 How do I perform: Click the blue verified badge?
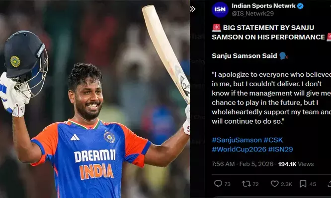[x=300, y=6]
